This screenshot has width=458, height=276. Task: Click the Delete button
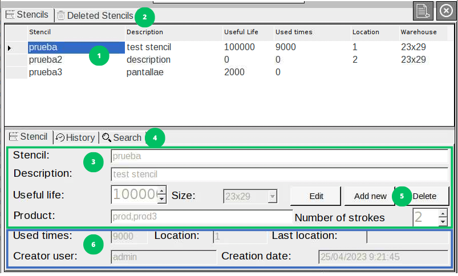coord(424,196)
